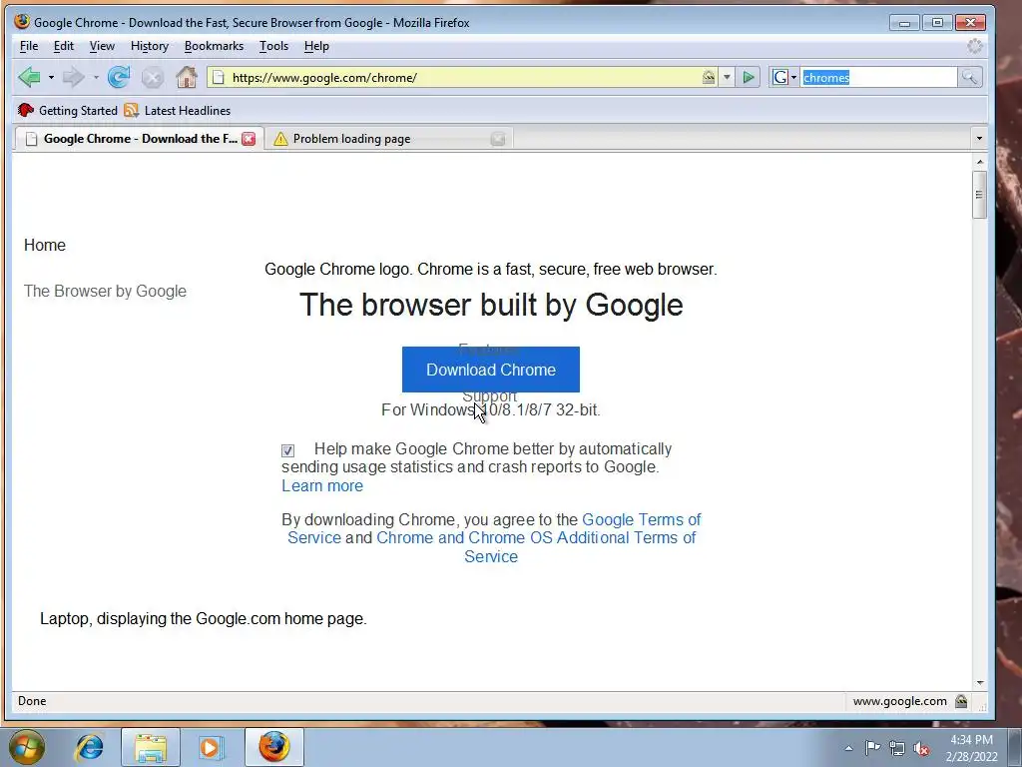Open the File menu

pyautogui.click(x=29, y=46)
